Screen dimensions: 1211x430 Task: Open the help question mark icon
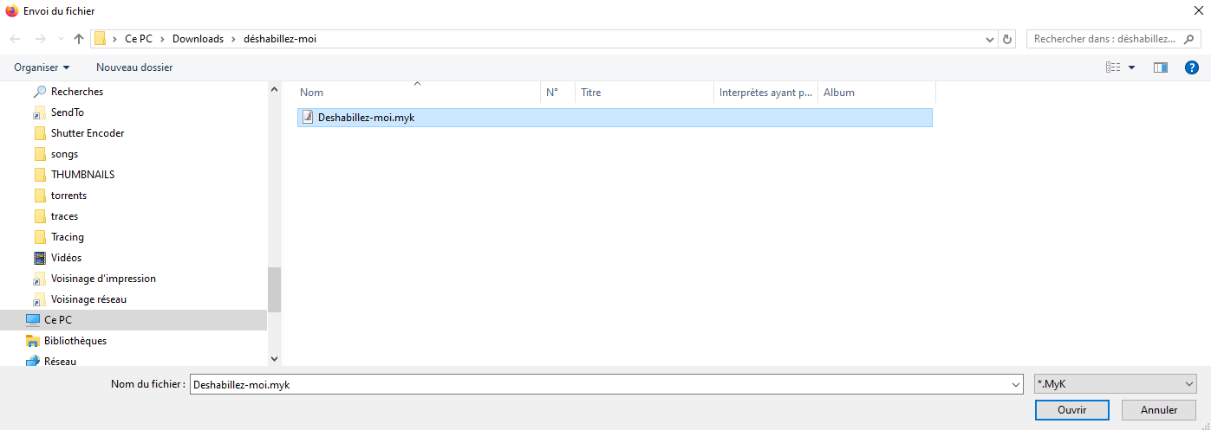click(1192, 67)
